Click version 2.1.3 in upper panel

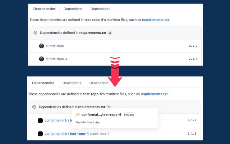[193, 59]
